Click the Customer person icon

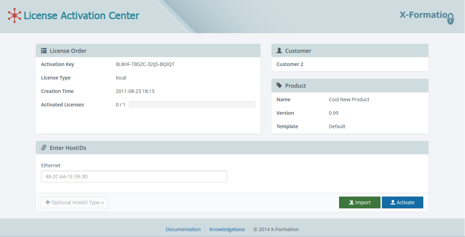[x=279, y=51]
